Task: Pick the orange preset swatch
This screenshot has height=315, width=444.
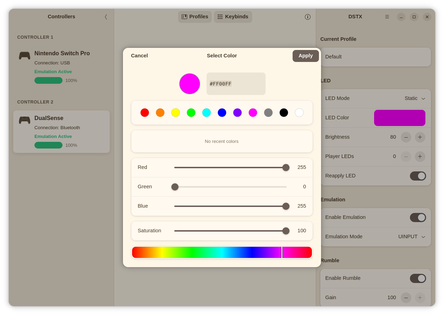Action: [160, 113]
